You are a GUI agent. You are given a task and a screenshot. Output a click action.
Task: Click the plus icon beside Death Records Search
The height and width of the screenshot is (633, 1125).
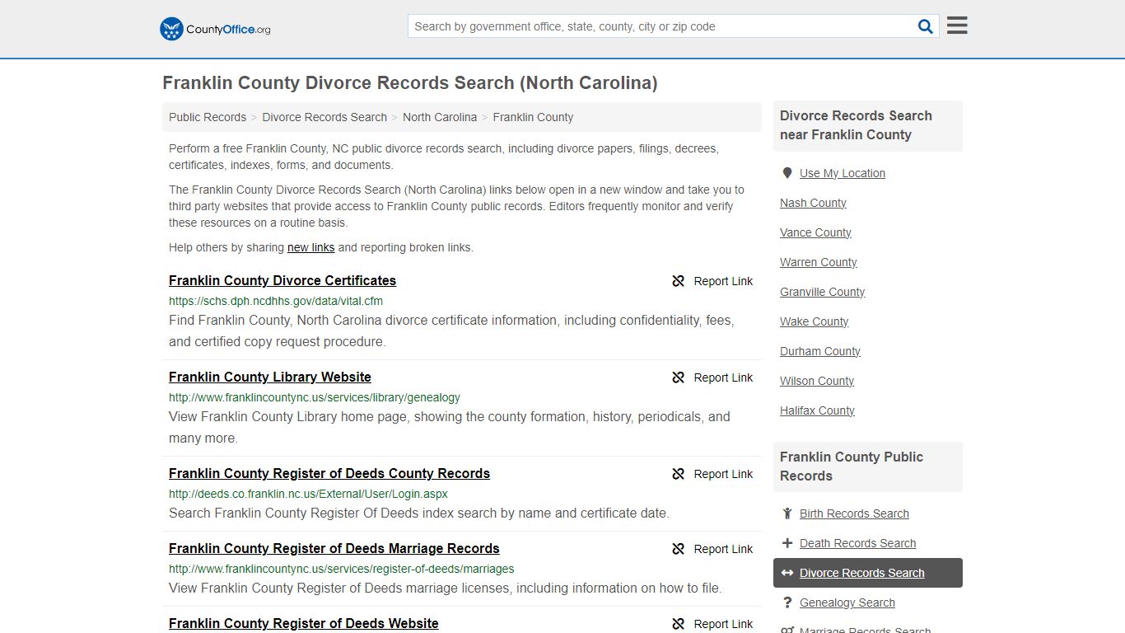click(787, 543)
